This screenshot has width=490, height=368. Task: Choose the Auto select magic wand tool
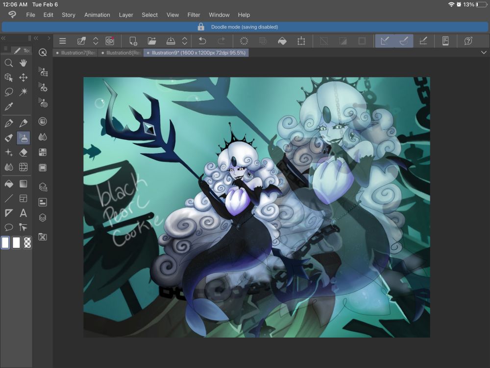(x=23, y=92)
